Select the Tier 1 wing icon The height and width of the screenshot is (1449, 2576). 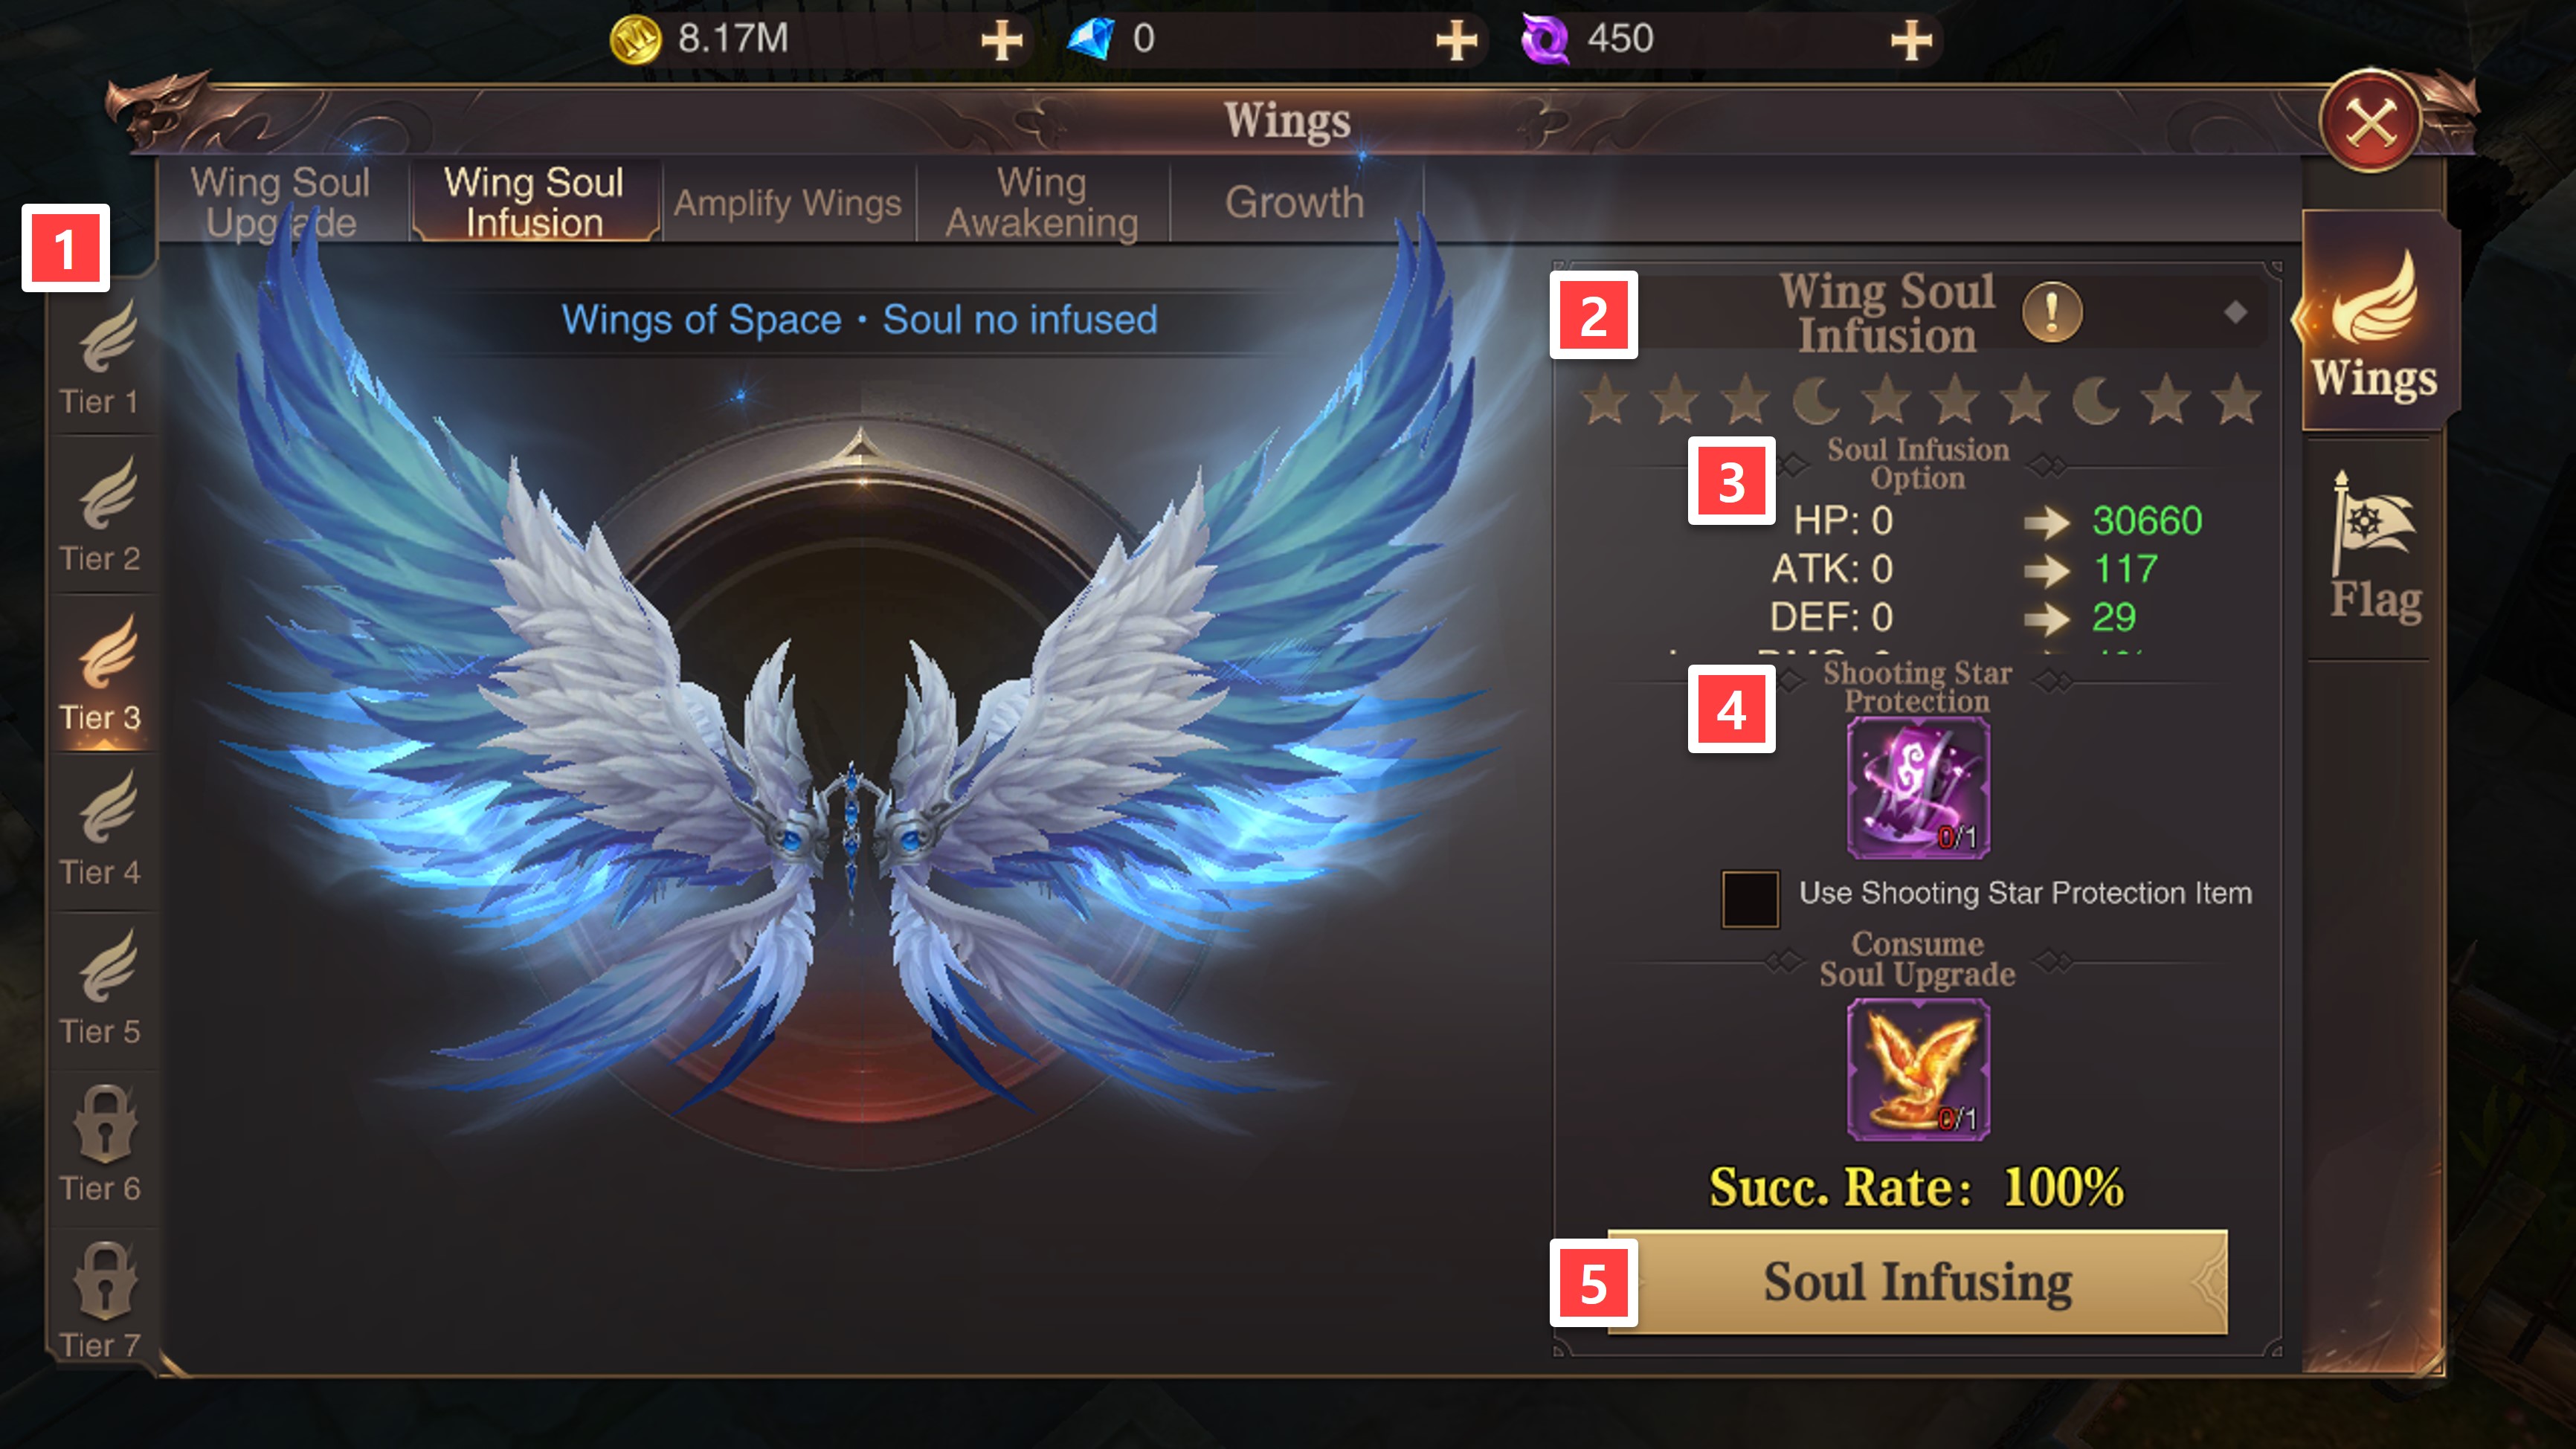pyautogui.click(x=106, y=338)
